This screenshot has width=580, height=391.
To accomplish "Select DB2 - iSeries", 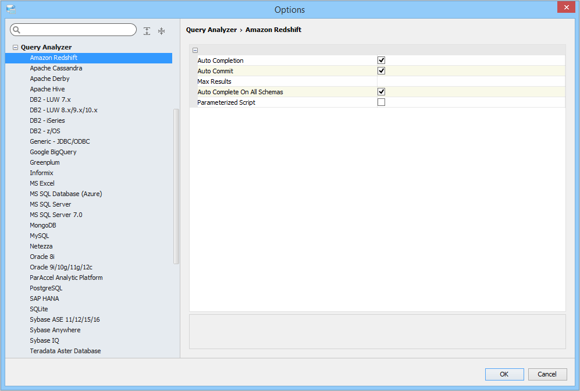I will coord(47,120).
